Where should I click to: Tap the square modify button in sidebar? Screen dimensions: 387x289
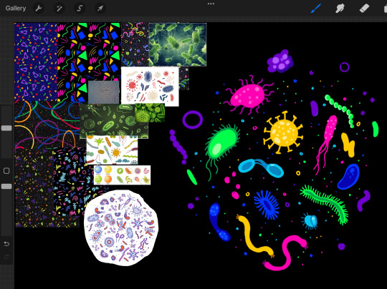6,171
